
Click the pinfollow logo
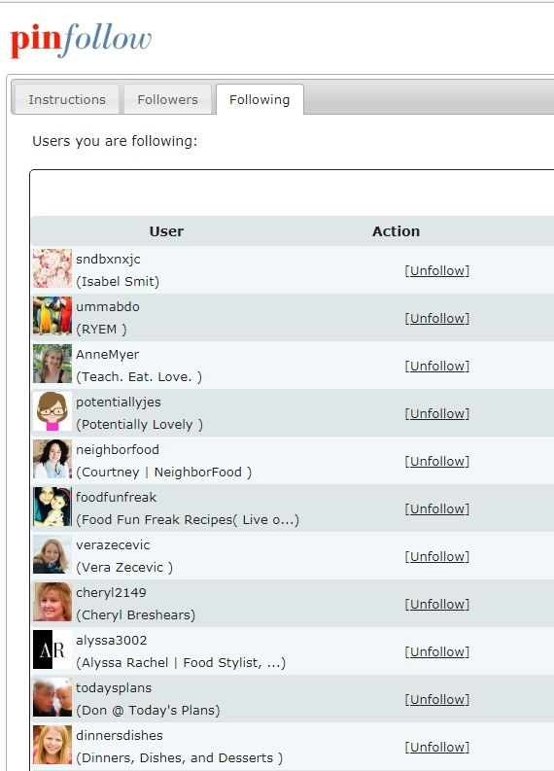click(x=81, y=40)
